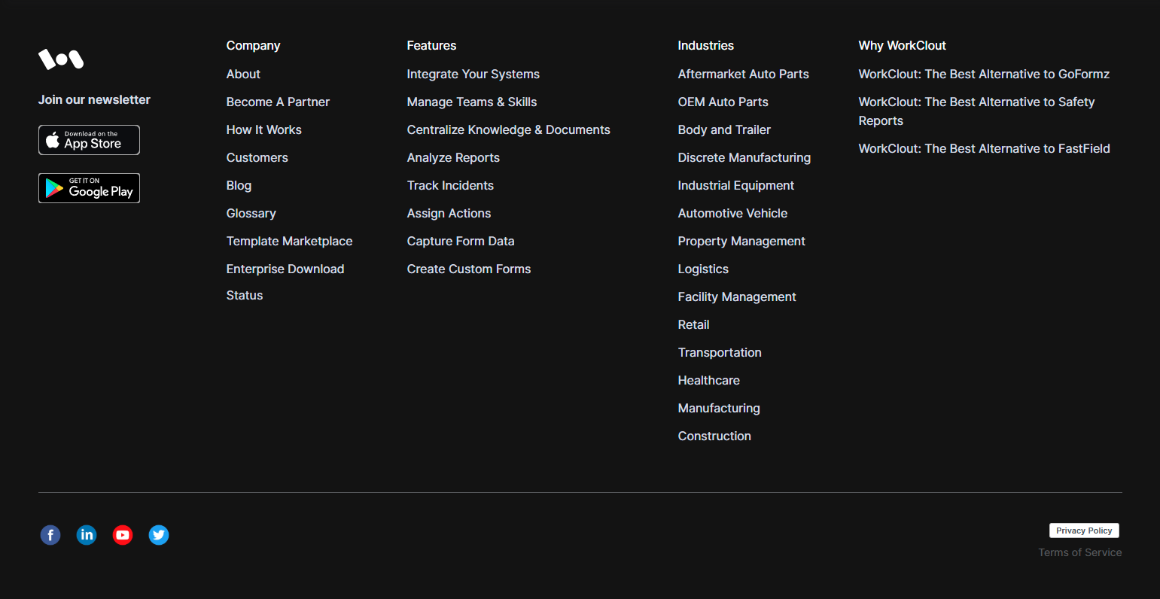Screen dimensions: 1160x599
Task: Select the Aftermarket Auto Parts industry
Action: [743, 74]
